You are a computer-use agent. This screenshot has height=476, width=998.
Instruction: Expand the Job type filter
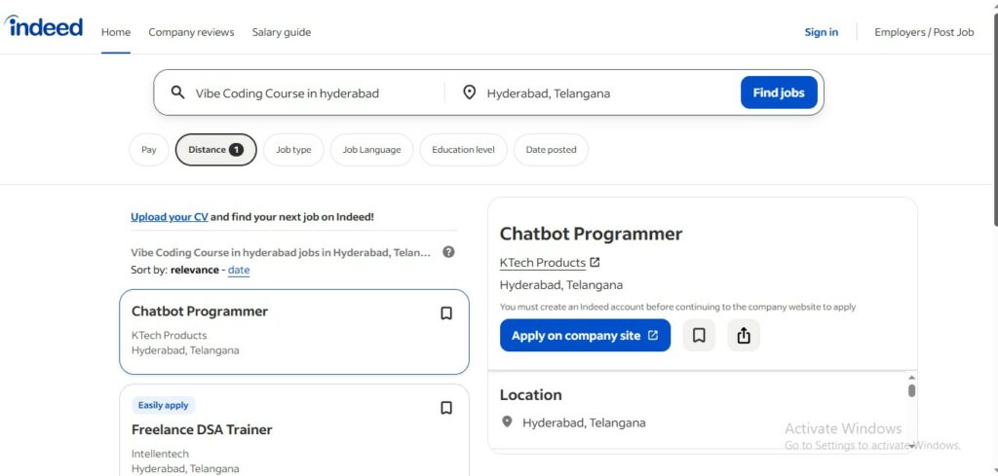click(293, 150)
